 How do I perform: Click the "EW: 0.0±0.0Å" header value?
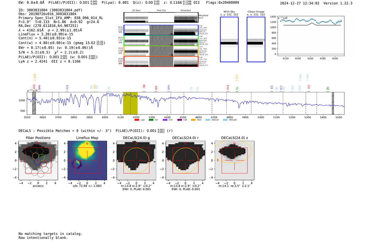click(x=32, y=2)
